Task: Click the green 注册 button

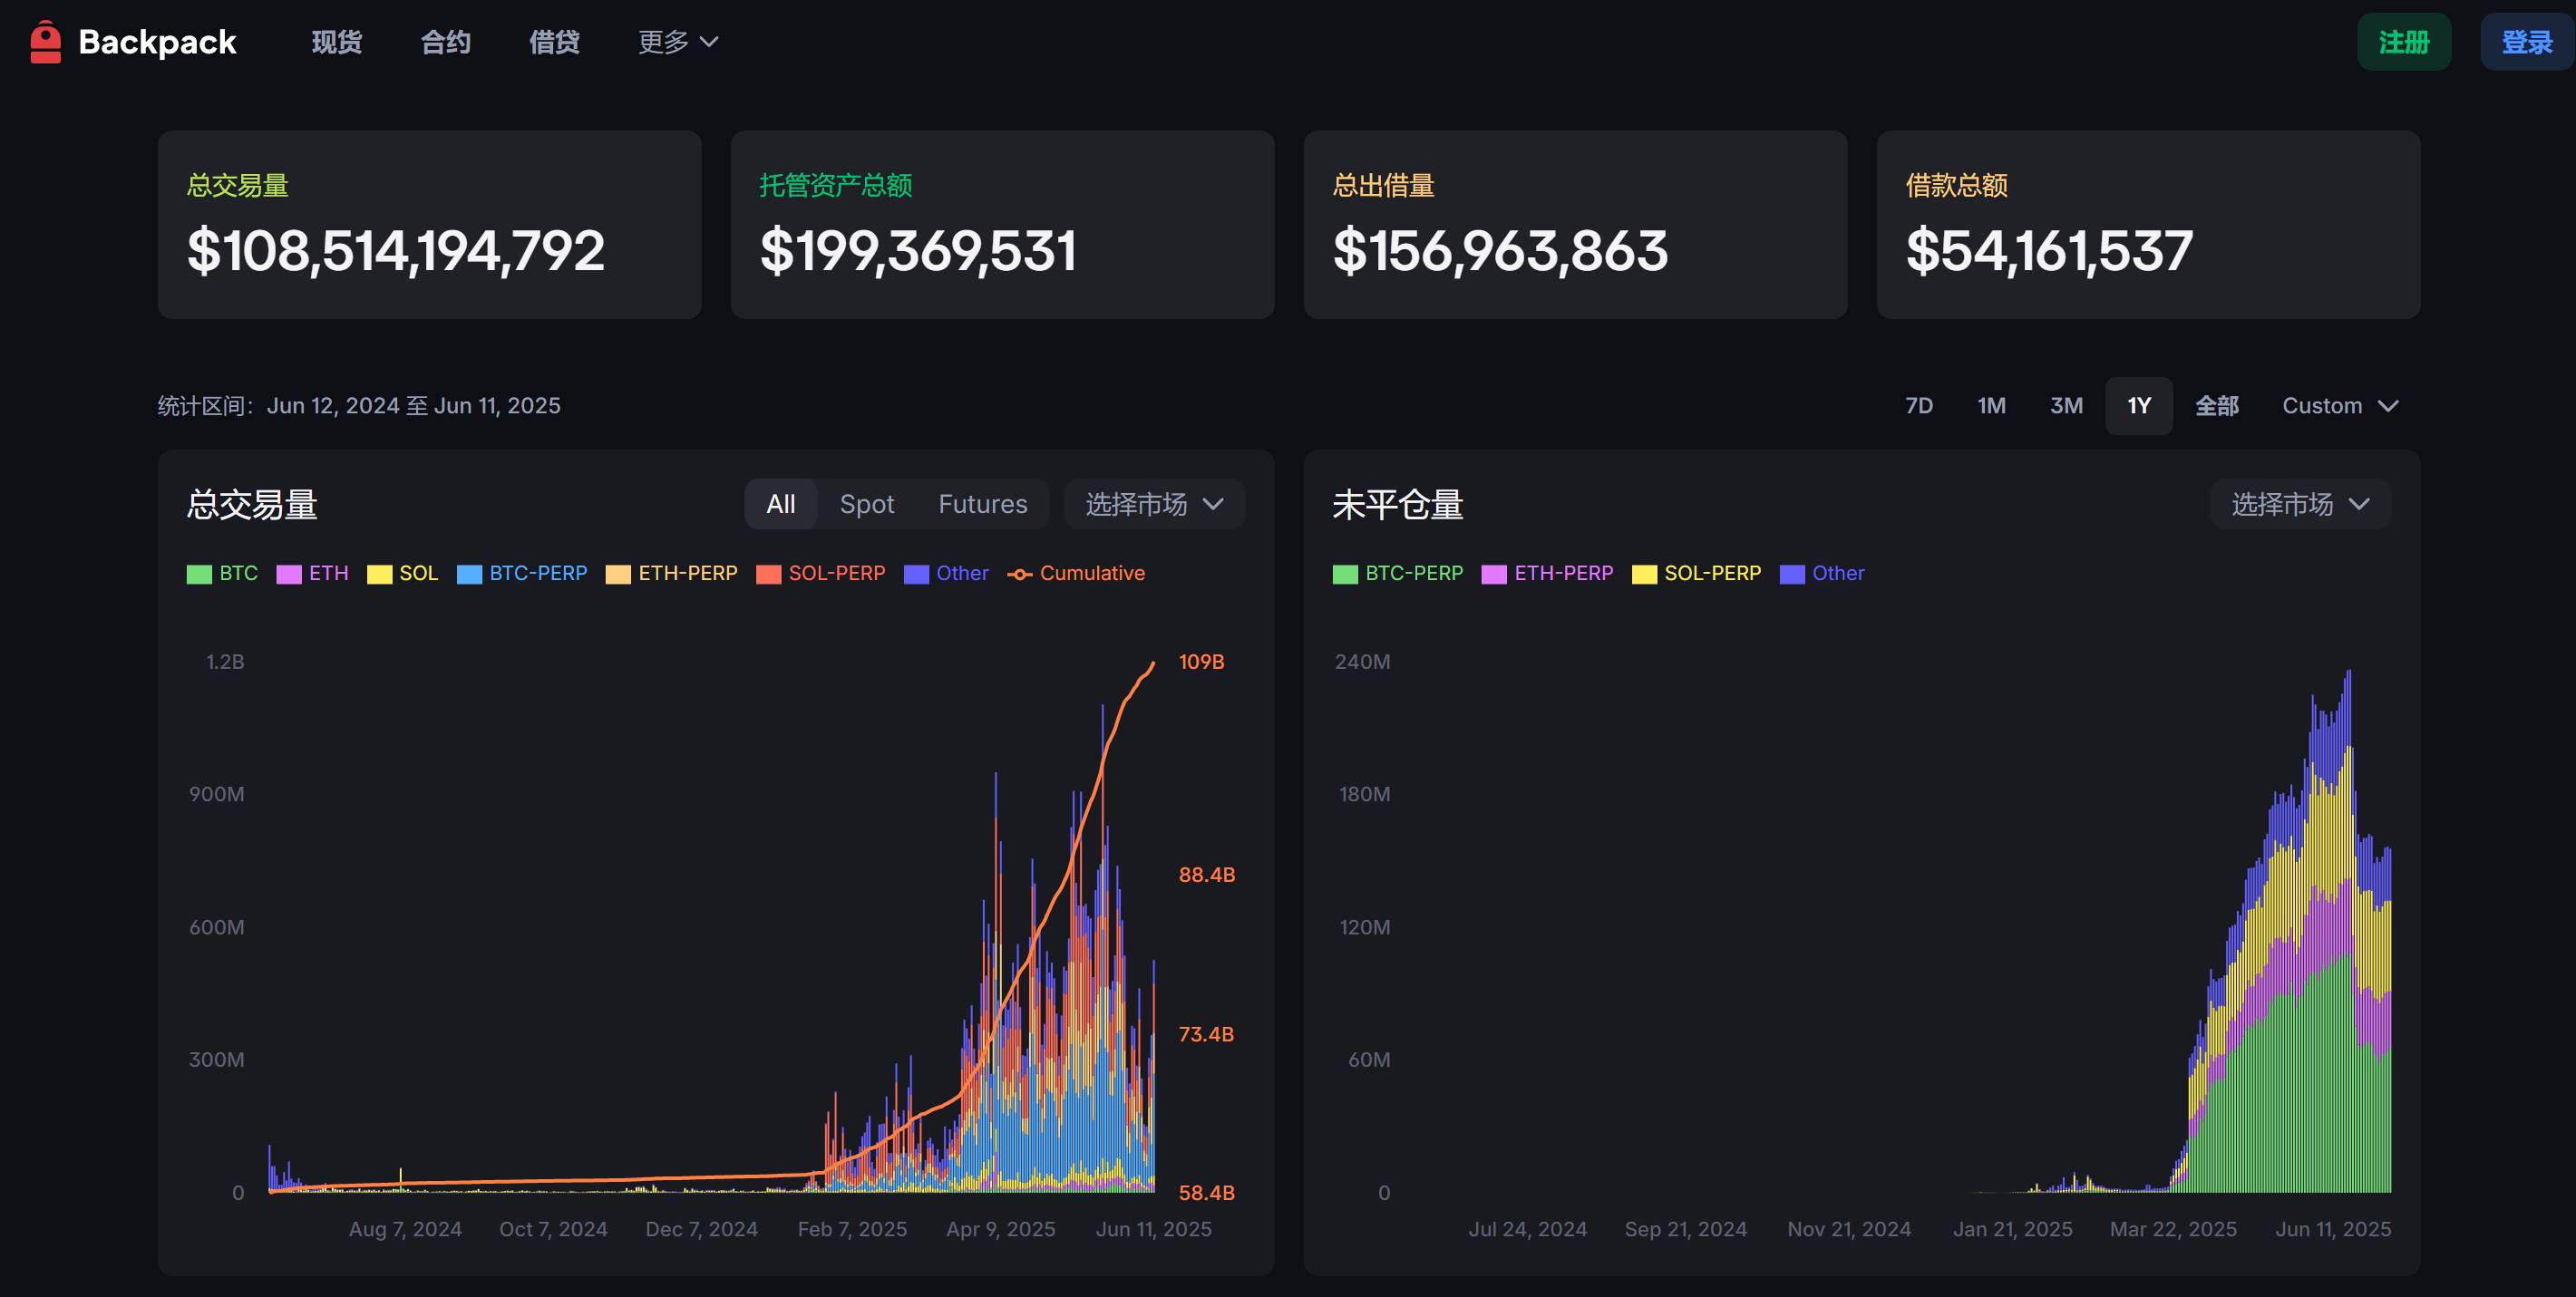Action: pyautogui.click(x=2403, y=42)
